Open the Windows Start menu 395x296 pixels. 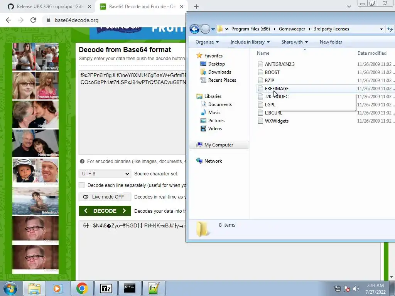tap(10, 288)
